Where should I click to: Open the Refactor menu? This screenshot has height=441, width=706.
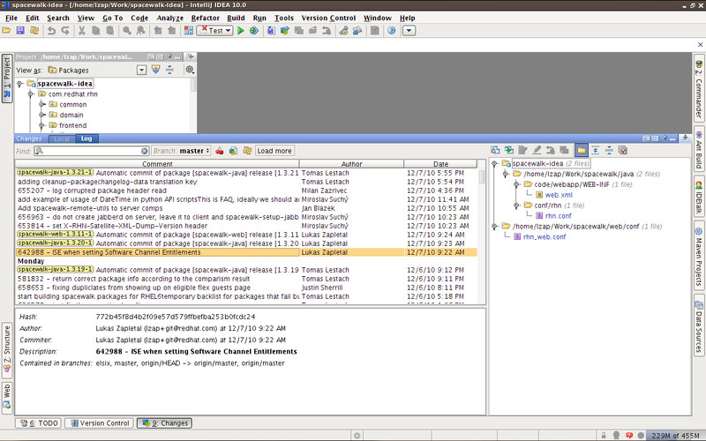click(x=206, y=18)
